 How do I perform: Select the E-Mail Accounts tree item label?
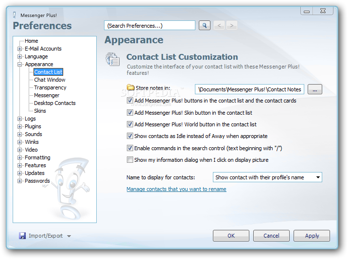coord(43,49)
